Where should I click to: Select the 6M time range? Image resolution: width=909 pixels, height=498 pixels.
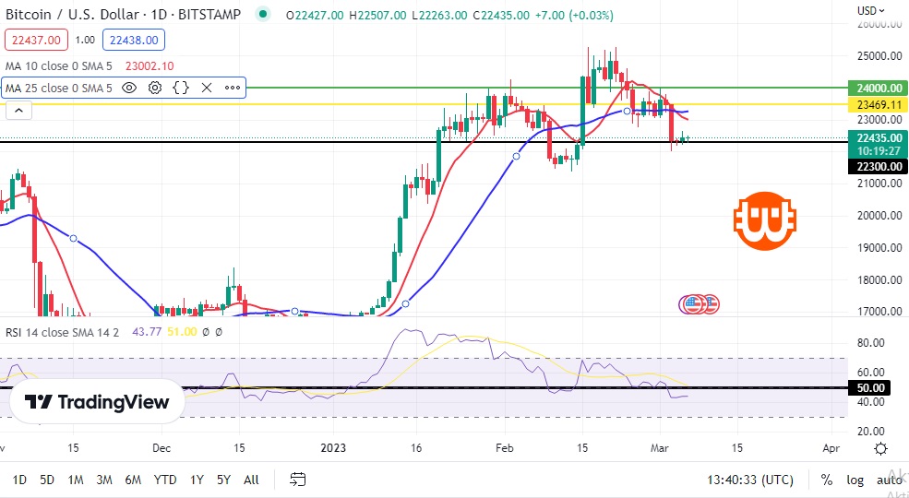point(133,480)
